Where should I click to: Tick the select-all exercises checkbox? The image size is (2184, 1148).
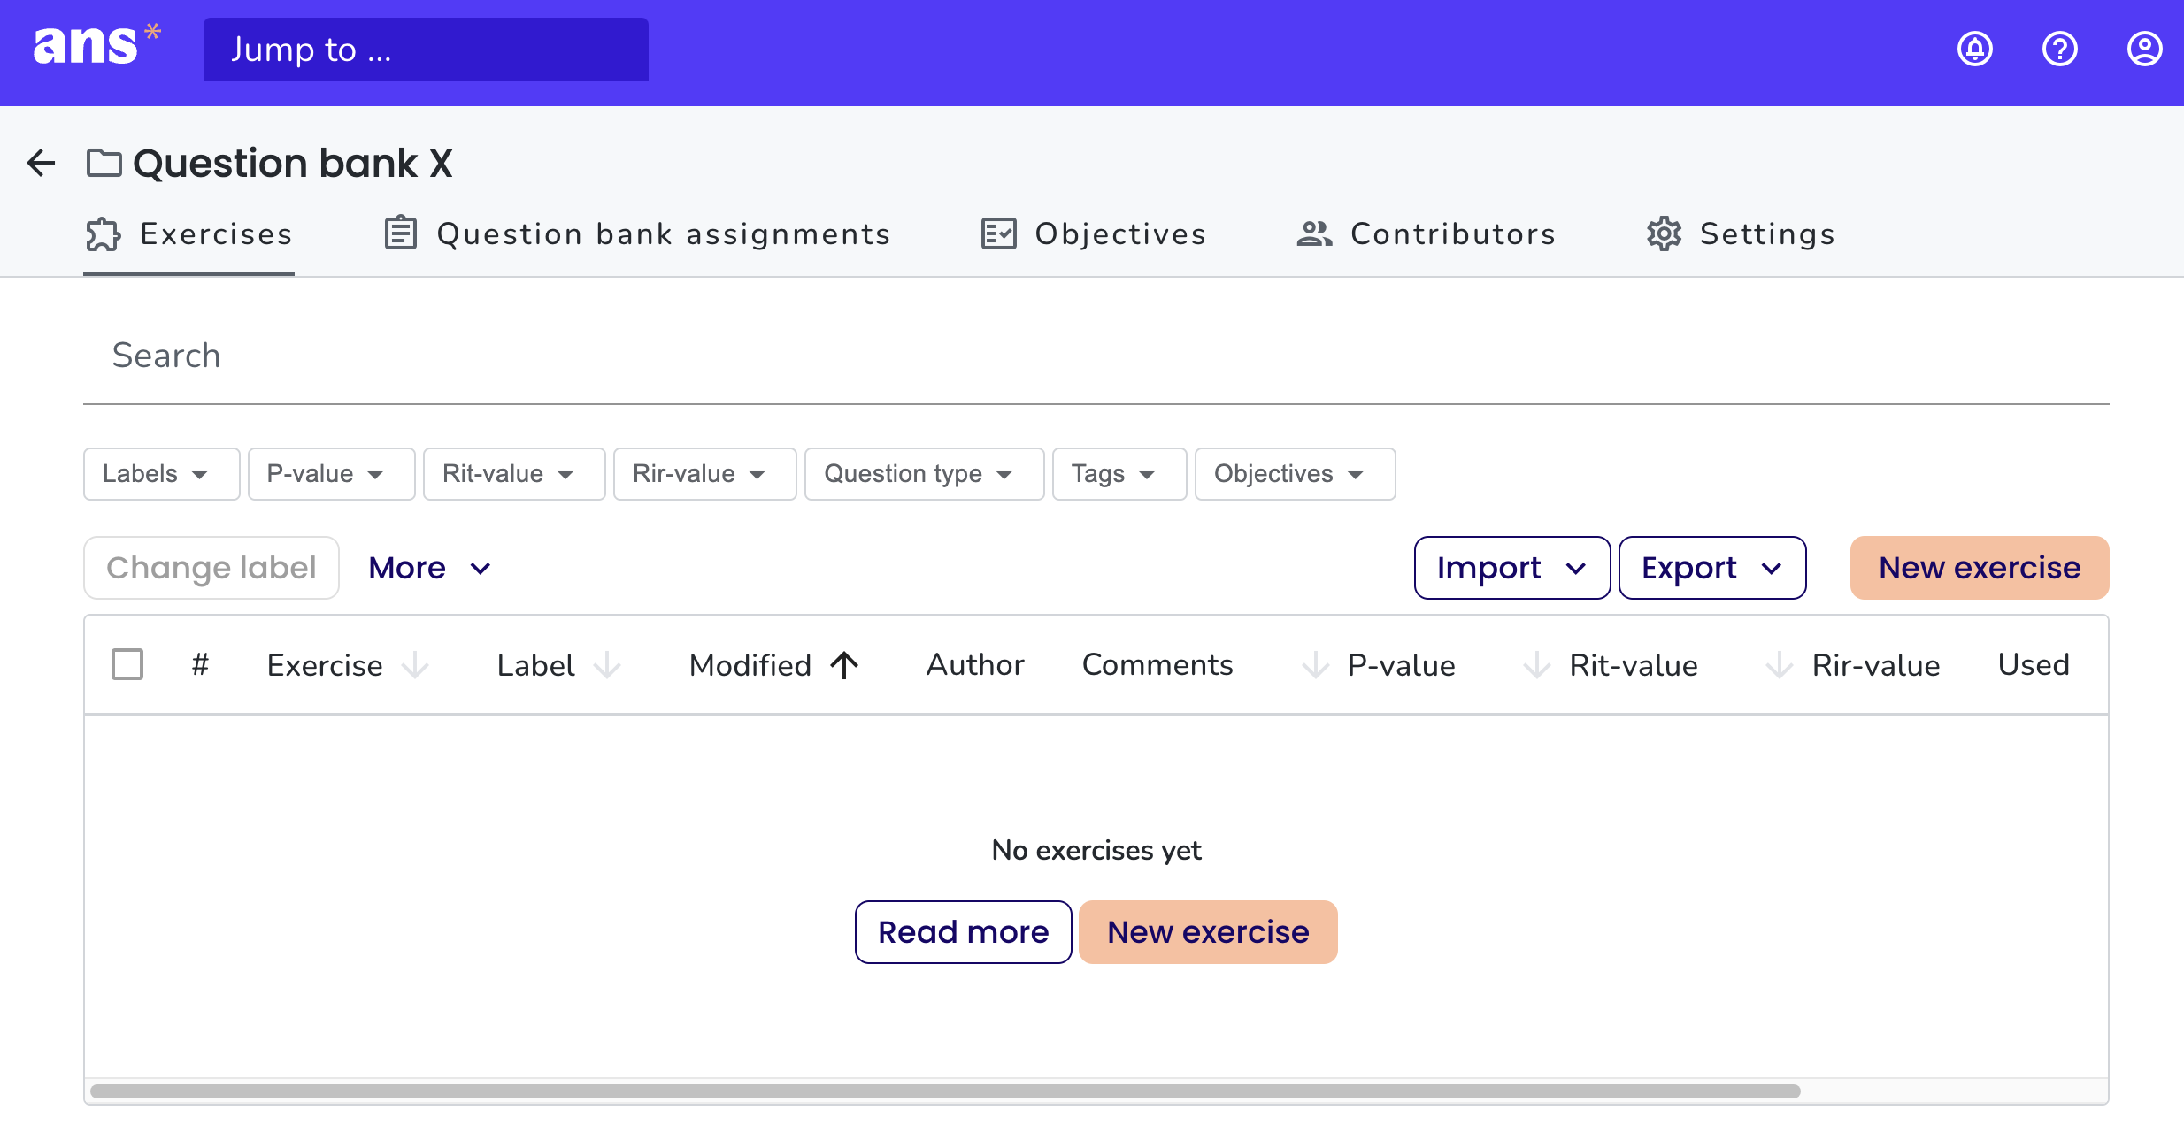[127, 664]
